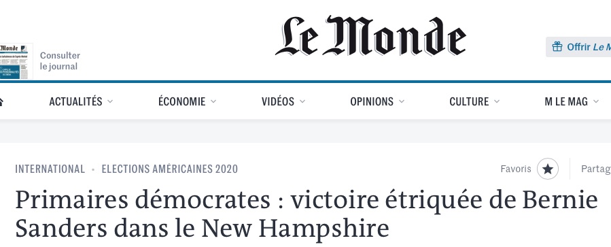Open the Culture menu item
The image size is (611, 247).
[x=469, y=101]
